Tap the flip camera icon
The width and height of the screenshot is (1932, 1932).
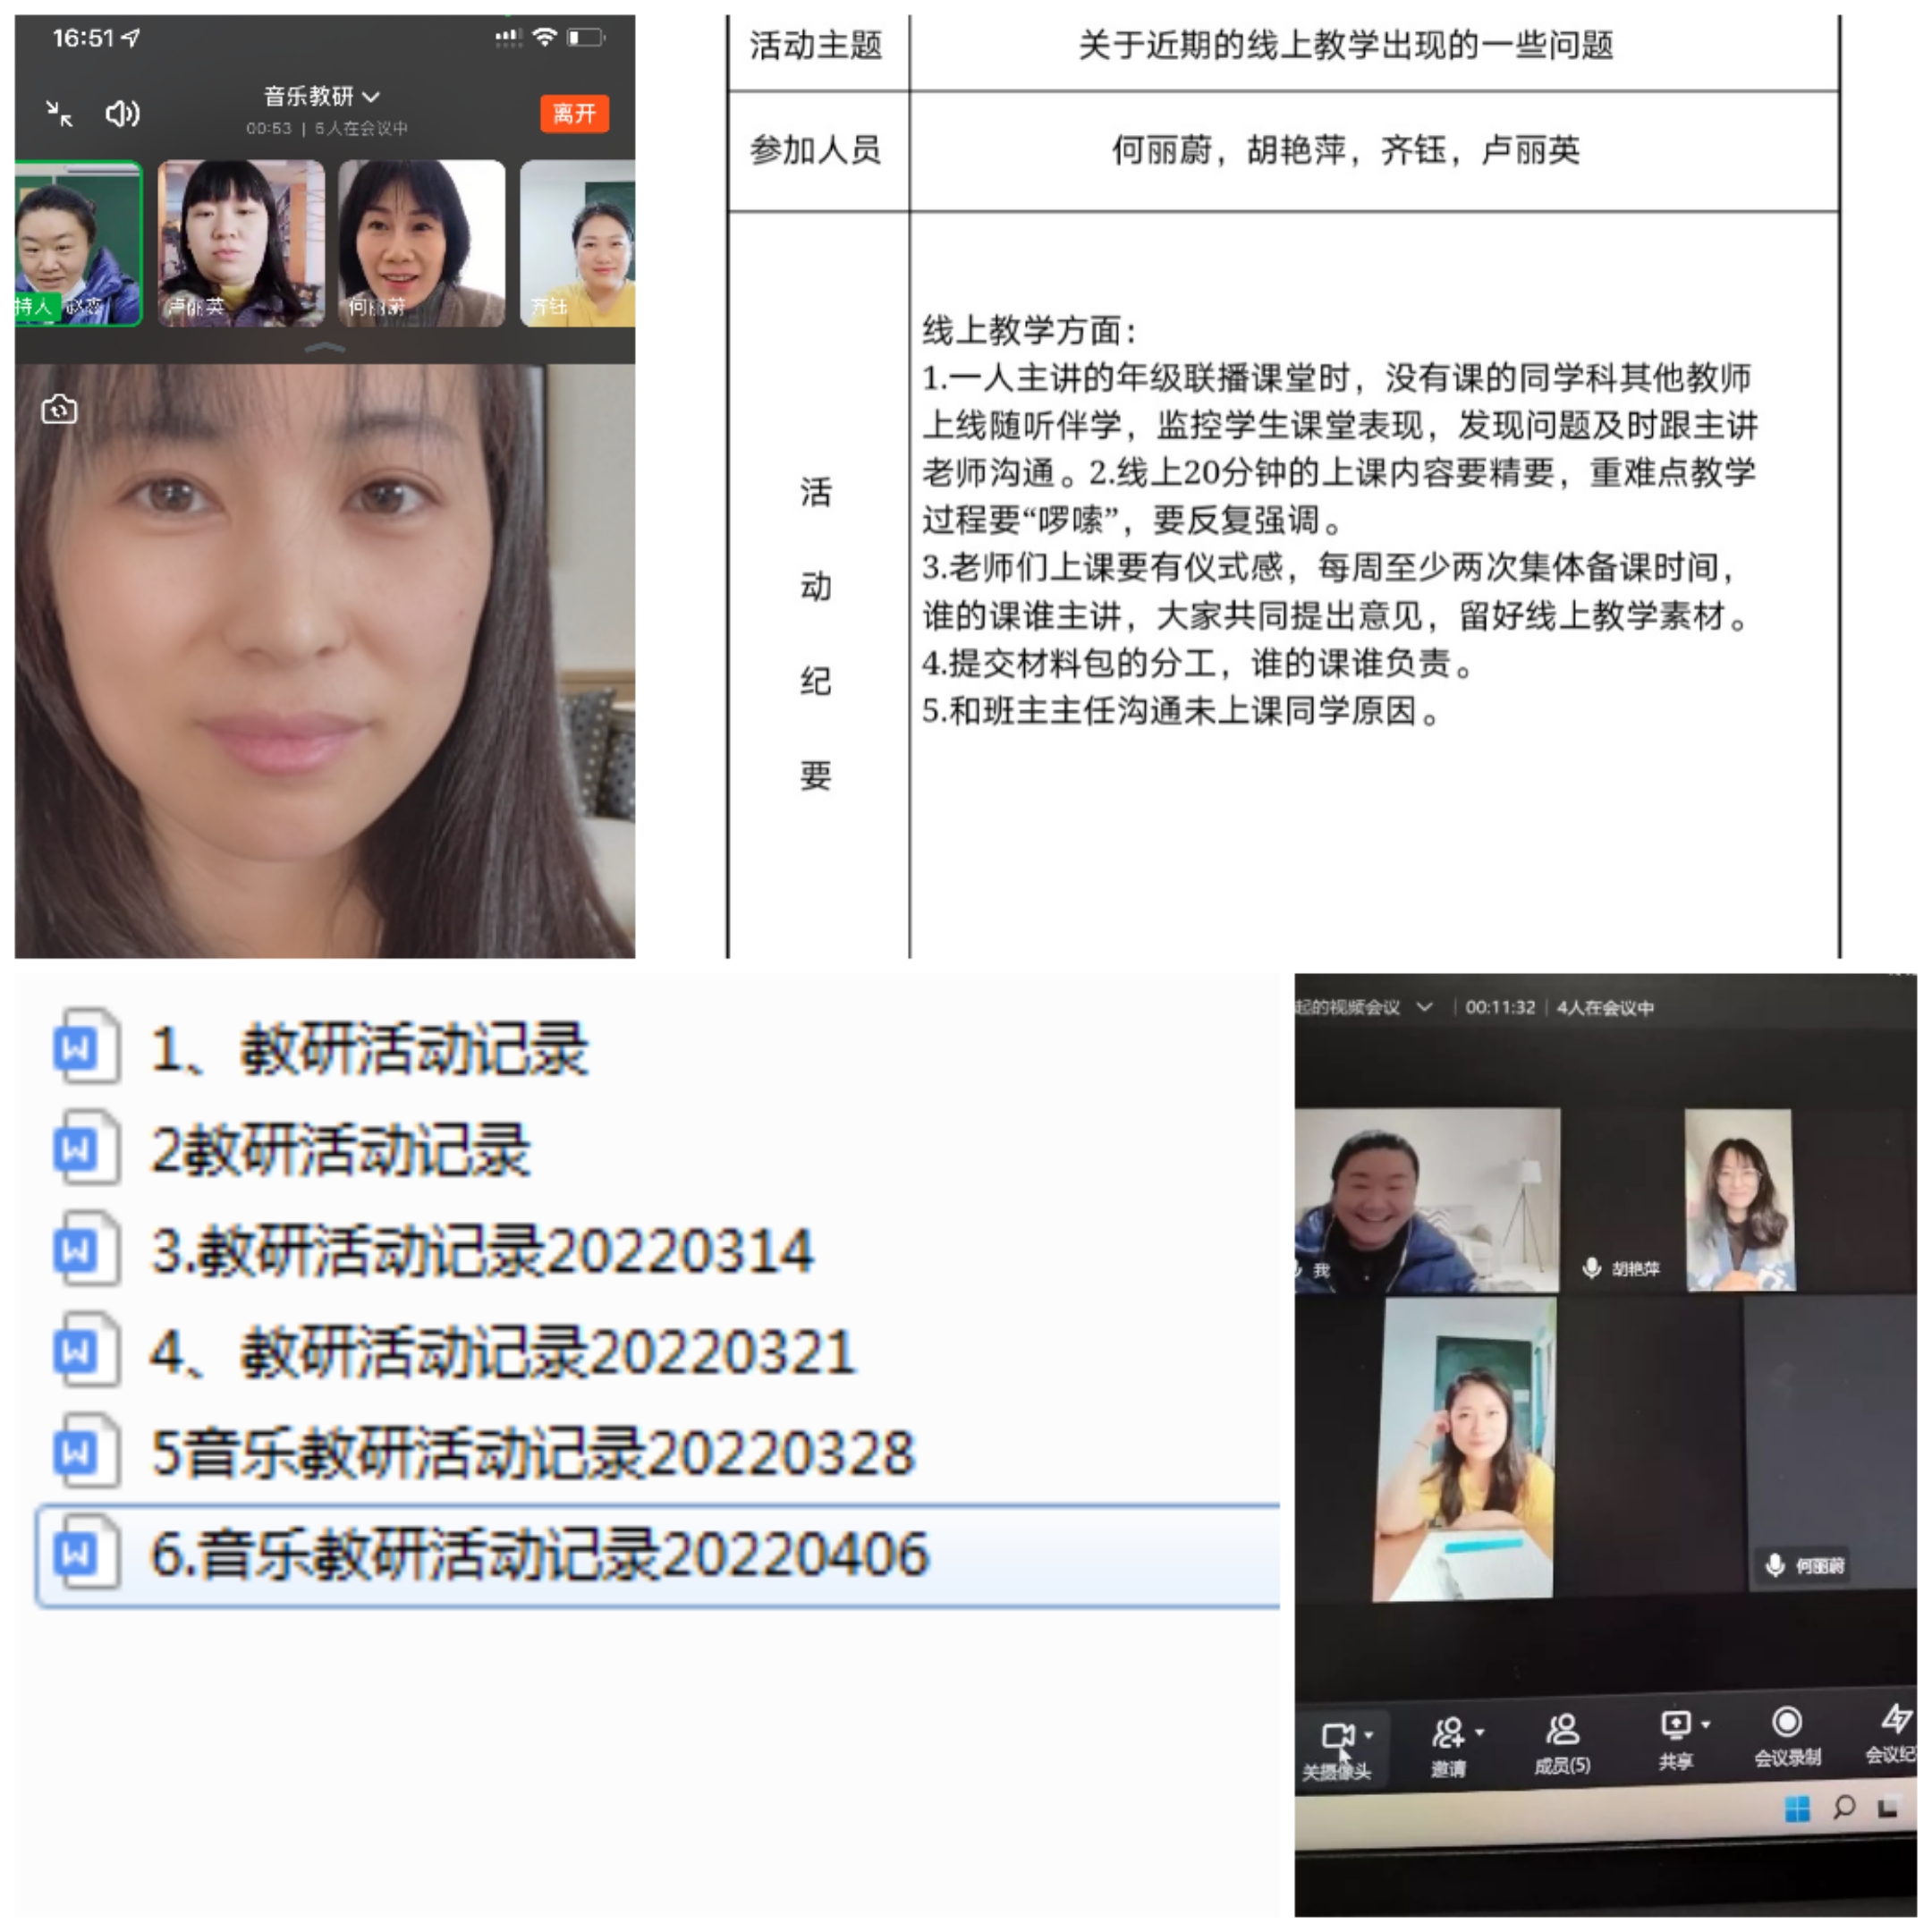pyautogui.click(x=59, y=410)
